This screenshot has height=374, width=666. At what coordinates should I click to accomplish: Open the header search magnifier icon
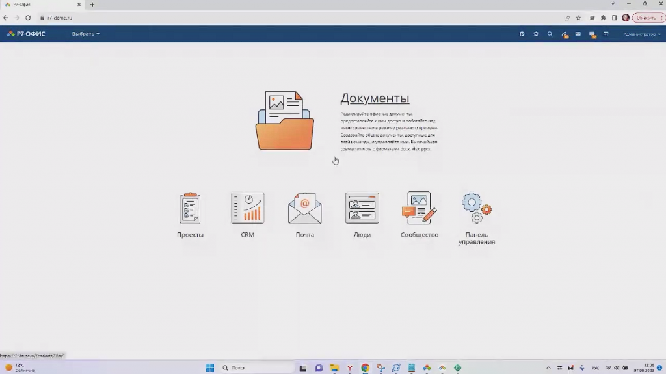[550, 34]
